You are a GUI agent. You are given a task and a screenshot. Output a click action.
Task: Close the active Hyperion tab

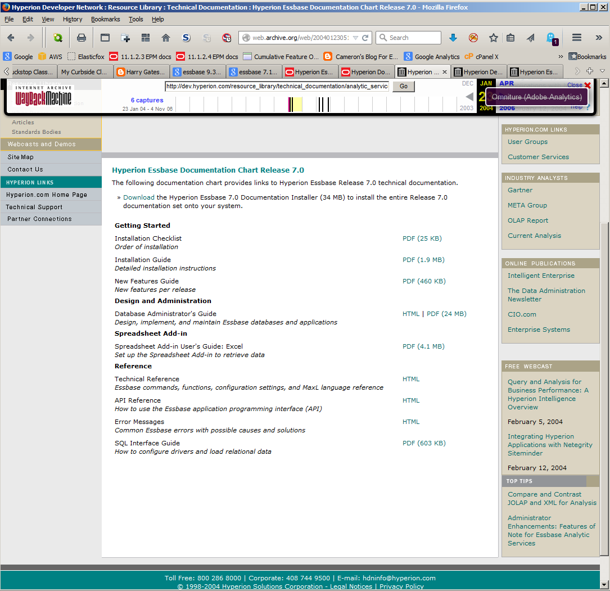(445, 72)
